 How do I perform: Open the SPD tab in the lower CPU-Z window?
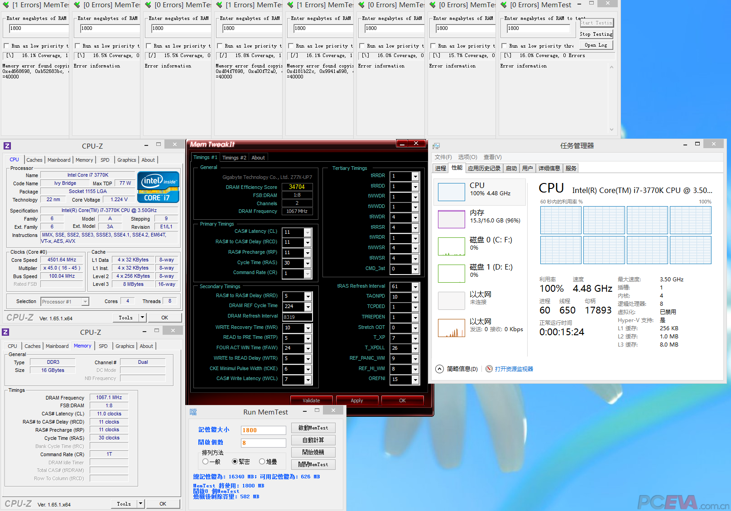[103, 346]
